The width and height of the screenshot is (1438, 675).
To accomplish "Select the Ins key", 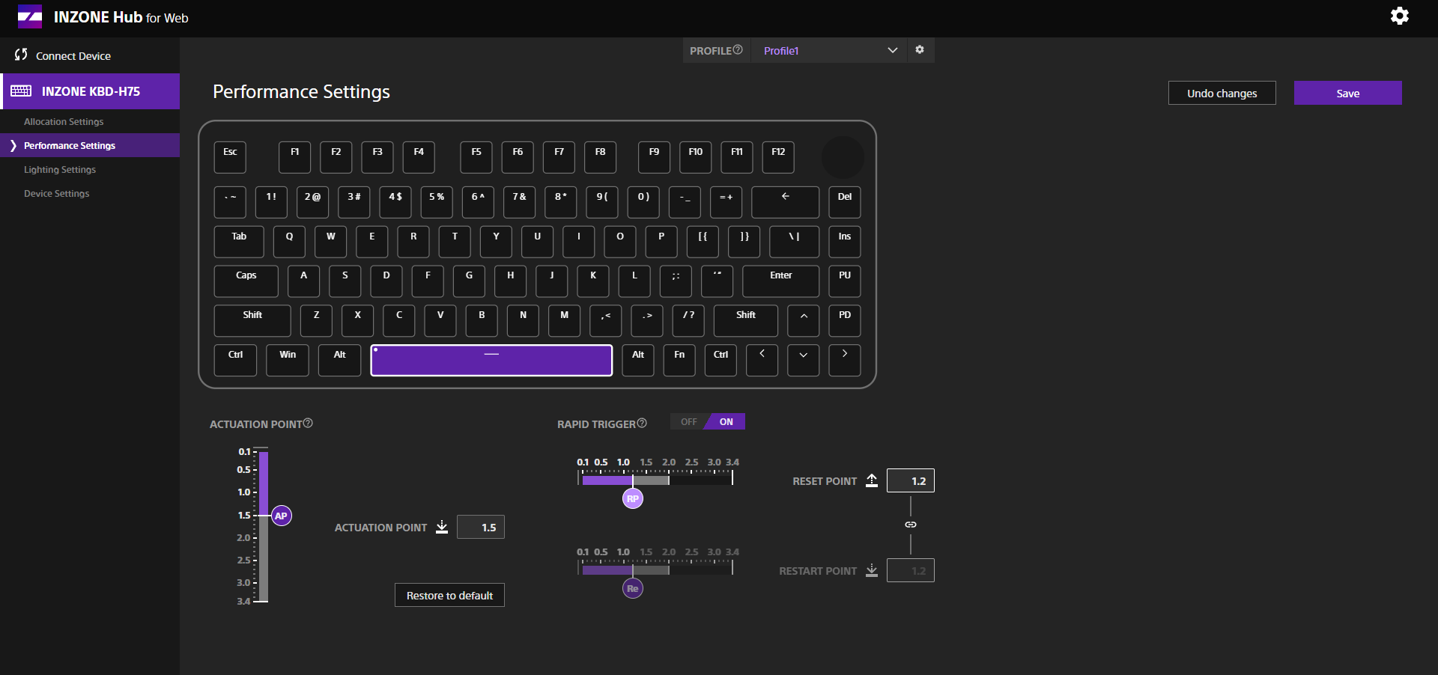I will coord(845,242).
